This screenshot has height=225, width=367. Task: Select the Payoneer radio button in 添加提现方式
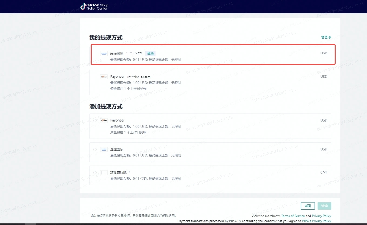(95, 120)
